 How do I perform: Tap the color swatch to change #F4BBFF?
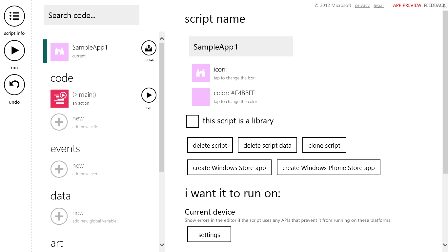coord(201,97)
